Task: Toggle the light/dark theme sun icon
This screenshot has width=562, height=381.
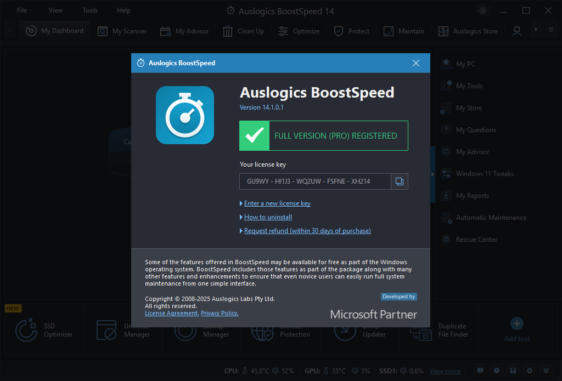Action: tap(483, 10)
